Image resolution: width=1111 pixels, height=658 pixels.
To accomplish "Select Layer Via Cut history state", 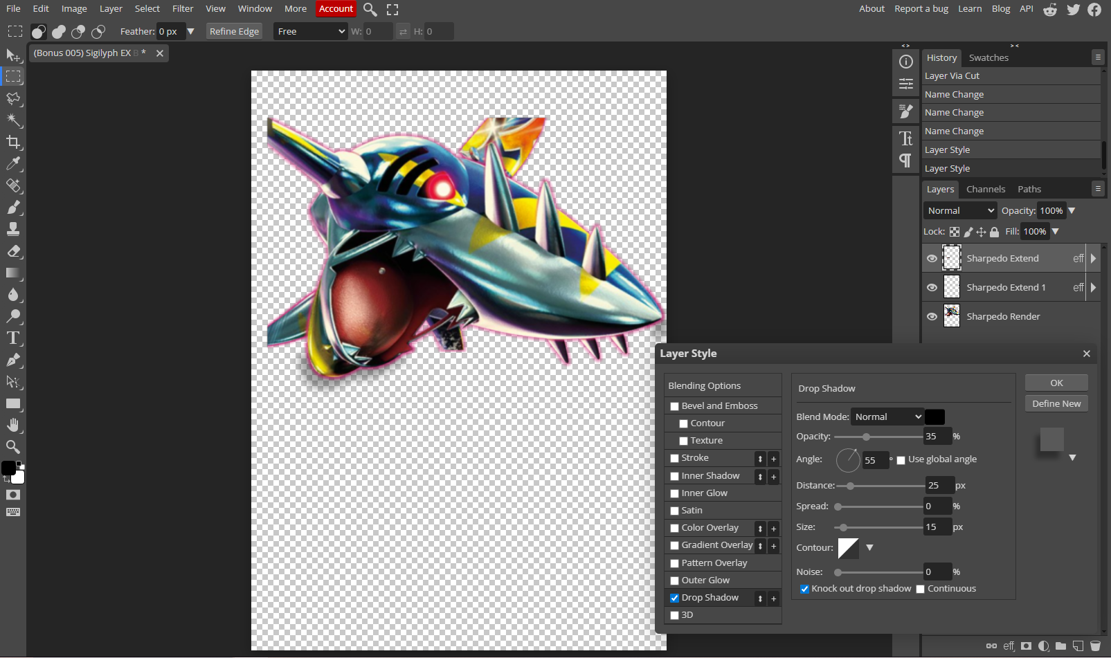I will pyautogui.click(x=1011, y=76).
